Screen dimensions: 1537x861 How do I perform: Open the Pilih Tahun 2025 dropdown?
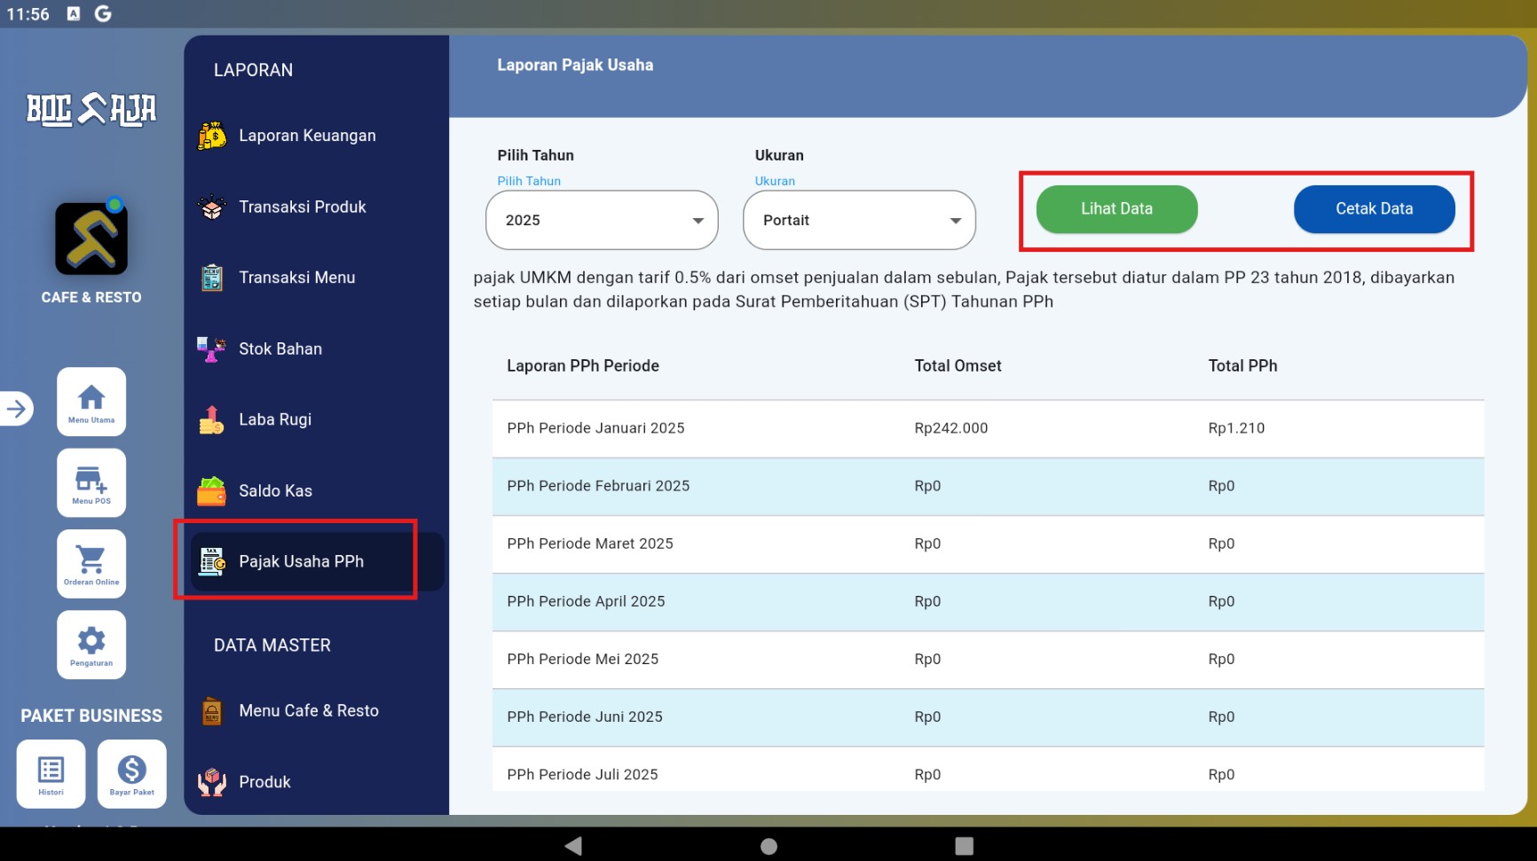(x=602, y=220)
